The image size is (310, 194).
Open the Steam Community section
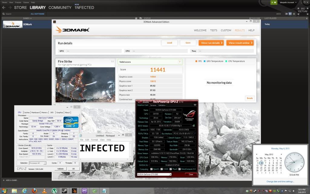pyautogui.click(x=60, y=8)
